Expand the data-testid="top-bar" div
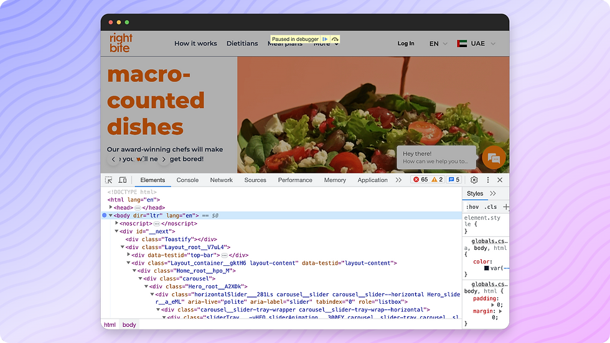Screen dimensions: 610x343 pos(128,255)
